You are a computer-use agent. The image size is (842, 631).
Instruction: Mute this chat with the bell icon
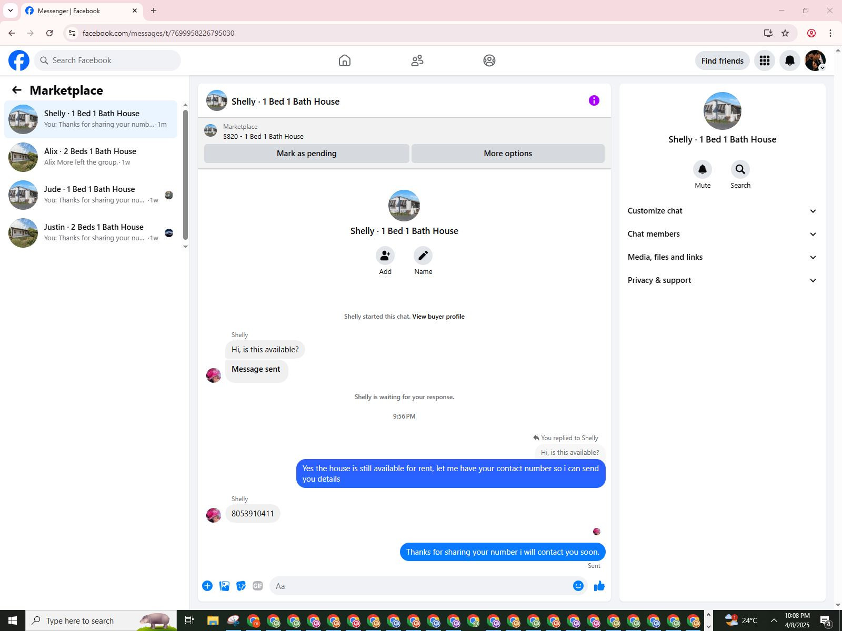[703, 169]
